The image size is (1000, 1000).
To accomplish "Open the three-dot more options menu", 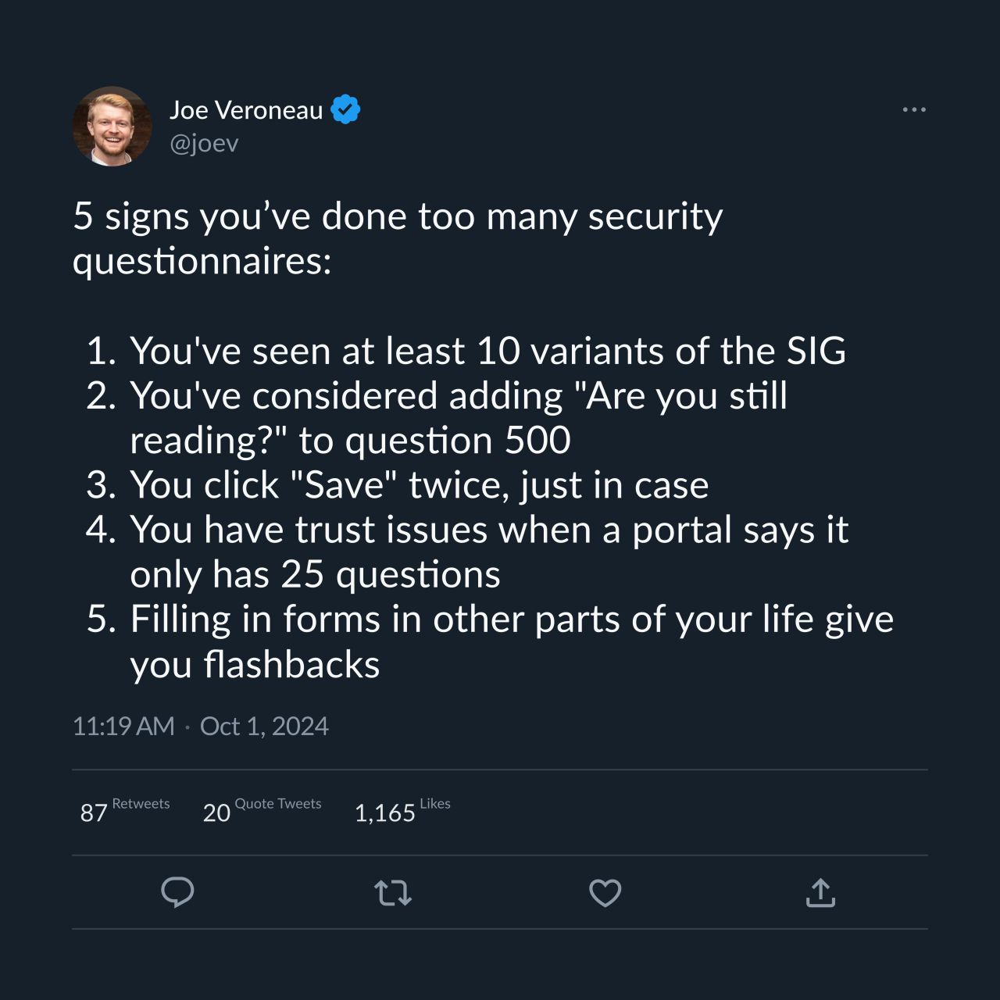I will coord(913,109).
